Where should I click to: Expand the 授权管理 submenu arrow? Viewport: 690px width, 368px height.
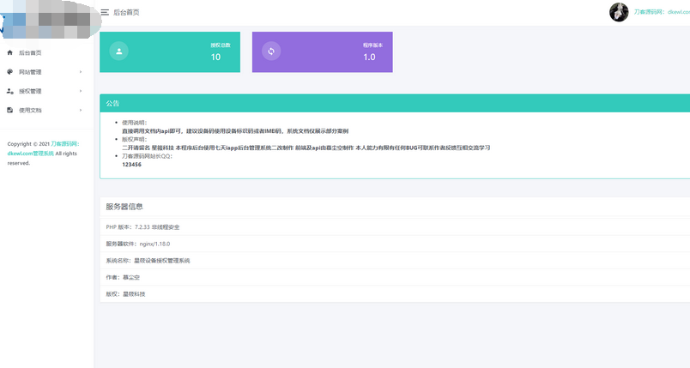tap(81, 91)
